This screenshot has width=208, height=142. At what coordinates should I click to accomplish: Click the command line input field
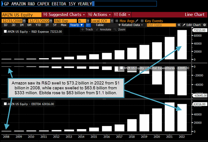click(79, 4)
